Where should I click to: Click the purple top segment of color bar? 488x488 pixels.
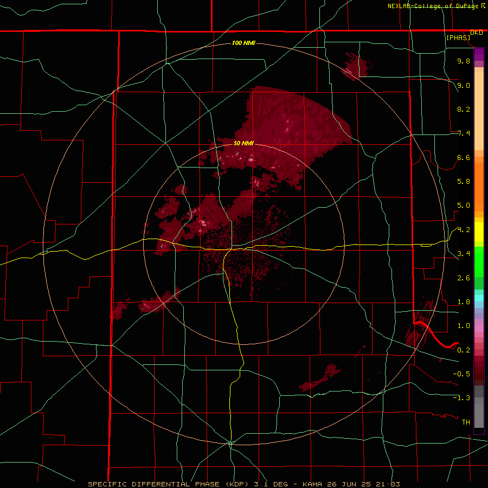click(479, 54)
